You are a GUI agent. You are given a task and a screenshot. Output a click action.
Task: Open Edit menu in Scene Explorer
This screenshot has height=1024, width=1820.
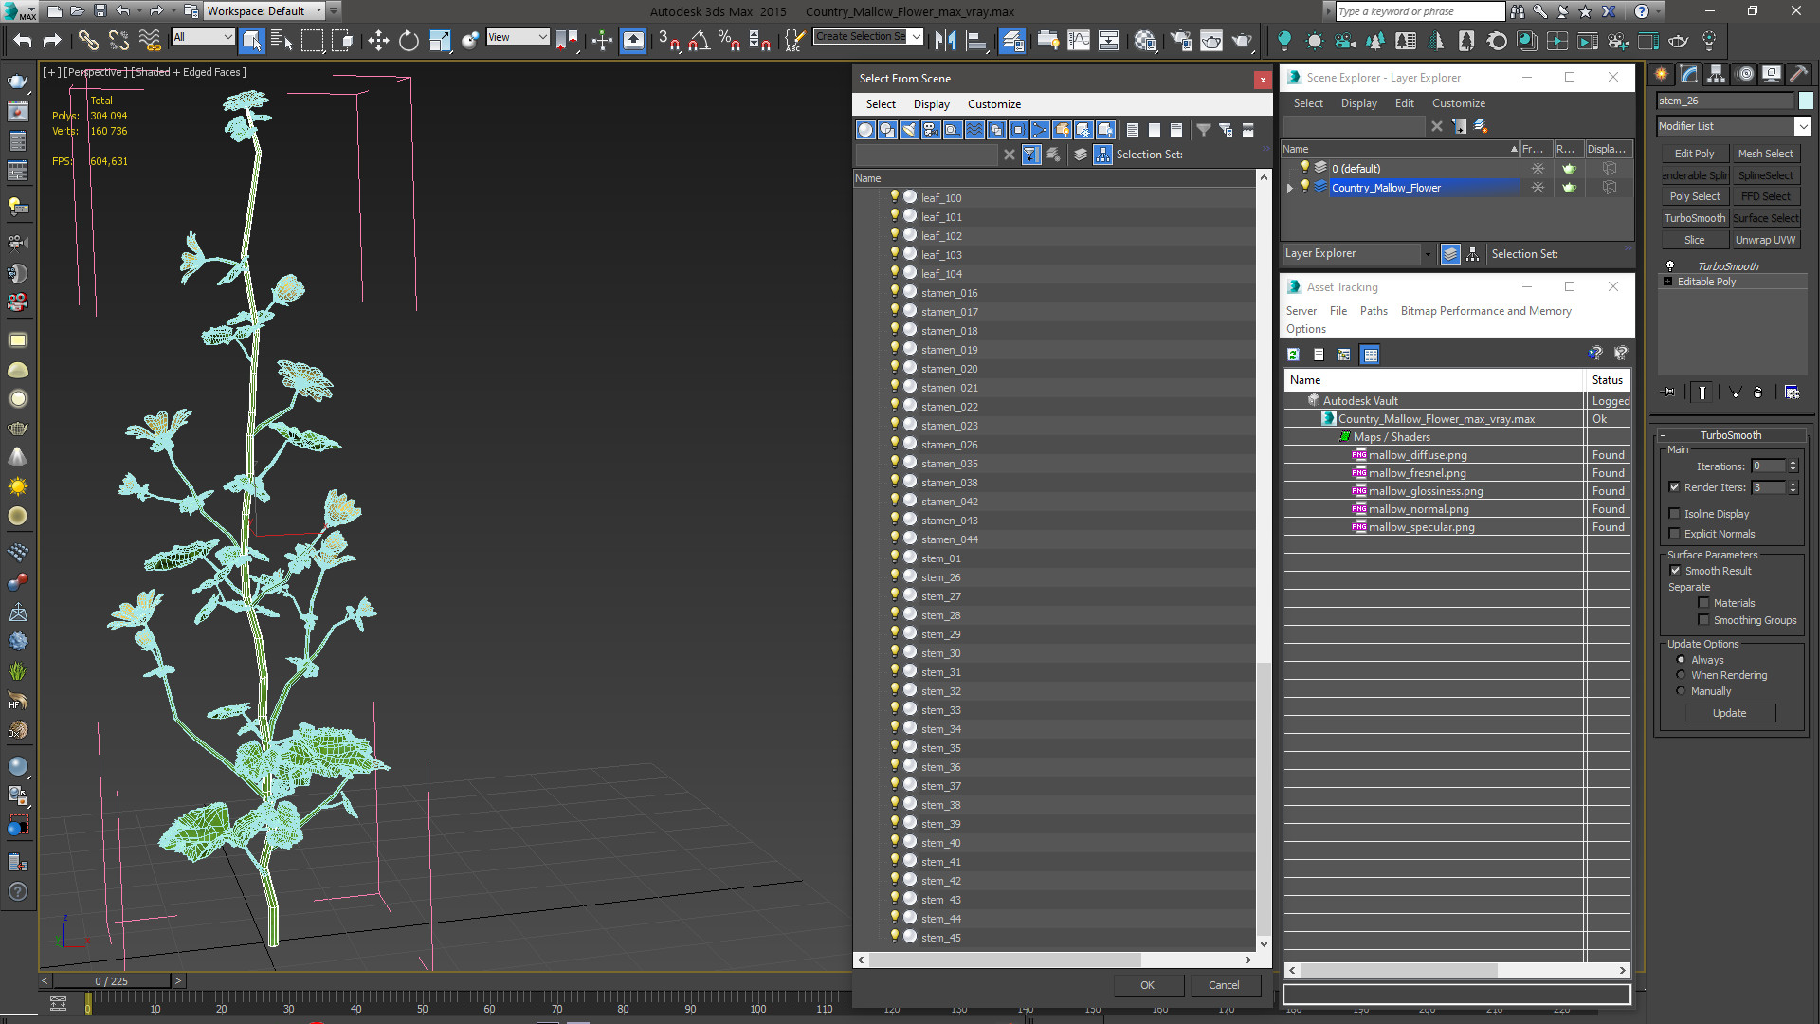[1404, 103]
